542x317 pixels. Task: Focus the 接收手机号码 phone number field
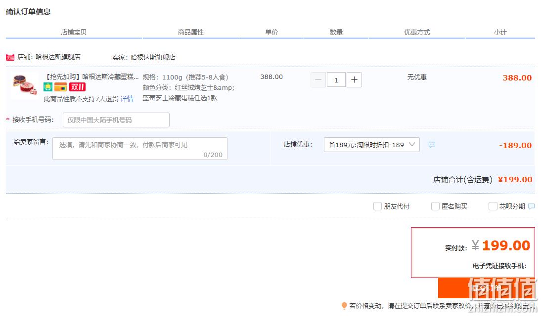pos(116,120)
